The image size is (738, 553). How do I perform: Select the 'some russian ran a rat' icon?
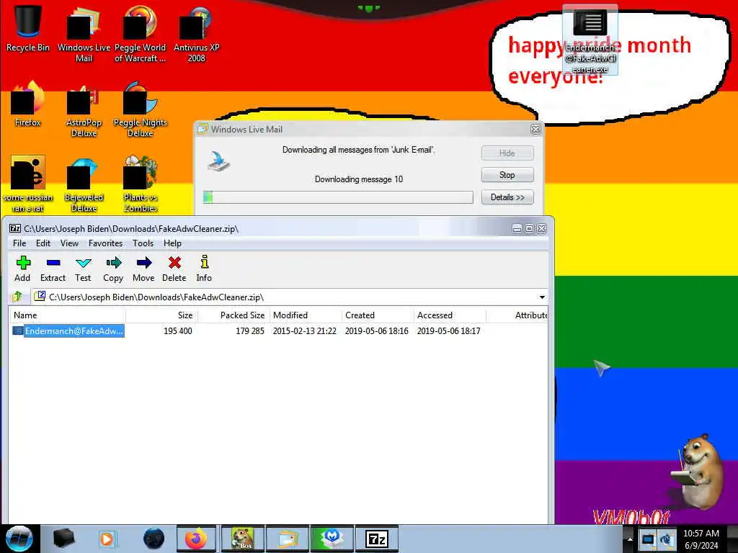click(28, 184)
